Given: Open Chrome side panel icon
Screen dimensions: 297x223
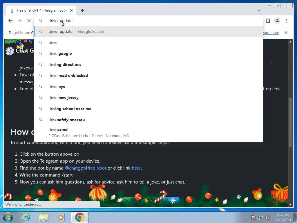Looking at the screenshot, I should click(x=268, y=21).
